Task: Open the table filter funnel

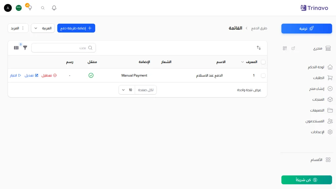Action: [25, 48]
